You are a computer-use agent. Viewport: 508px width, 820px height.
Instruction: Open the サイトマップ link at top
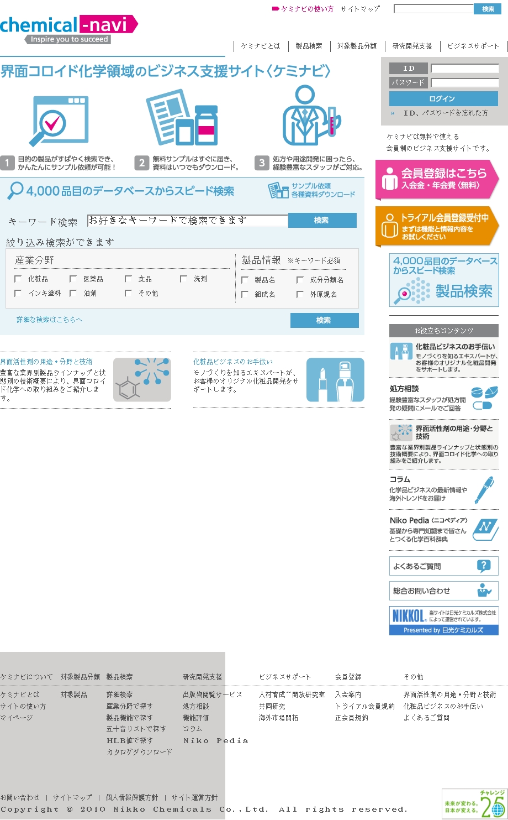(x=360, y=9)
